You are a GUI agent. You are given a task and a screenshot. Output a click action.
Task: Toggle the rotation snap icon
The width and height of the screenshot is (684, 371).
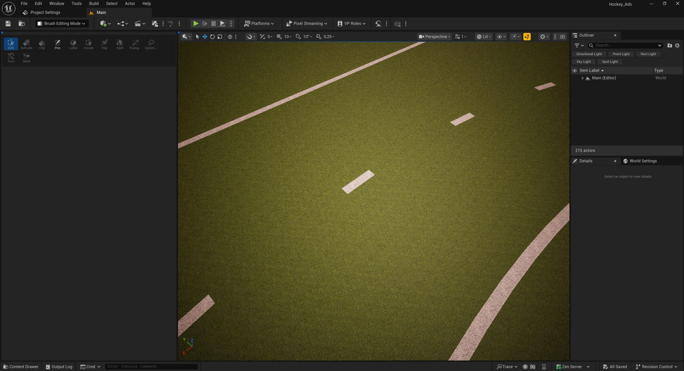pos(298,37)
